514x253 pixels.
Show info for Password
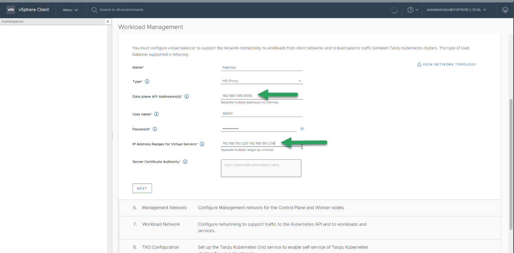pos(155,129)
